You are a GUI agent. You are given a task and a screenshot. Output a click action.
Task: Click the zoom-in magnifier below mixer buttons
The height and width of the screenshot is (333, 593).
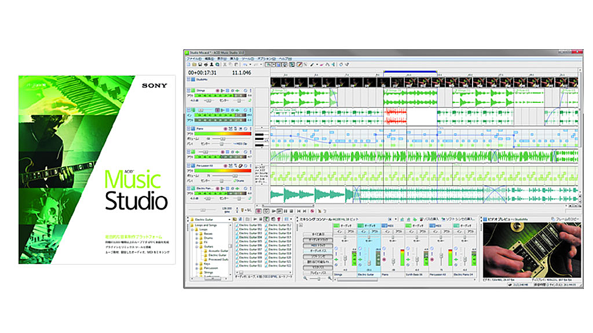click(x=330, y=279)
